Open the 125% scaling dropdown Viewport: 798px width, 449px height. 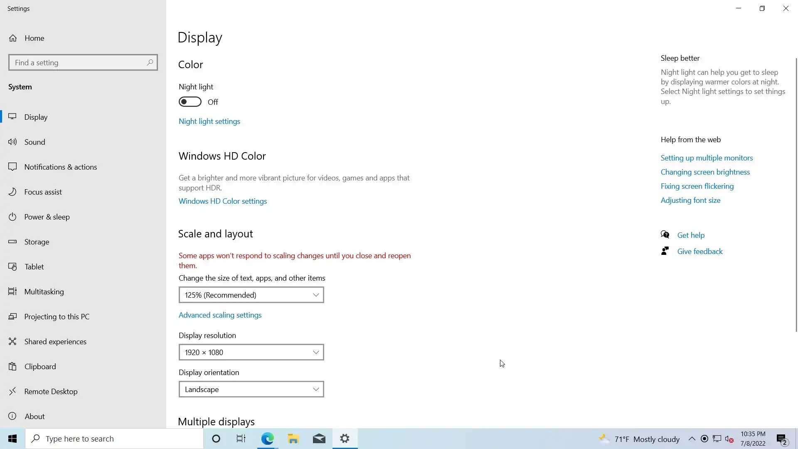click(x=251, y=295)
